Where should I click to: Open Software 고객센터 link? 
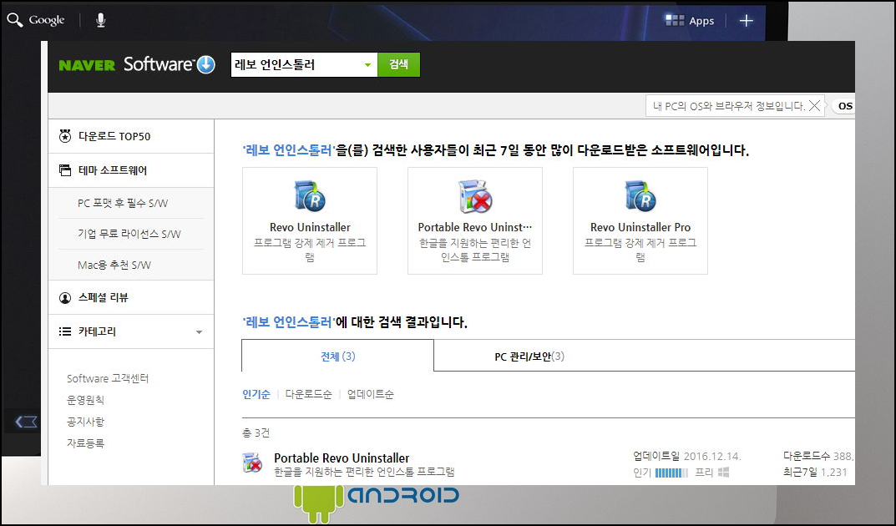pyautogui.click(x=108, y=379)
